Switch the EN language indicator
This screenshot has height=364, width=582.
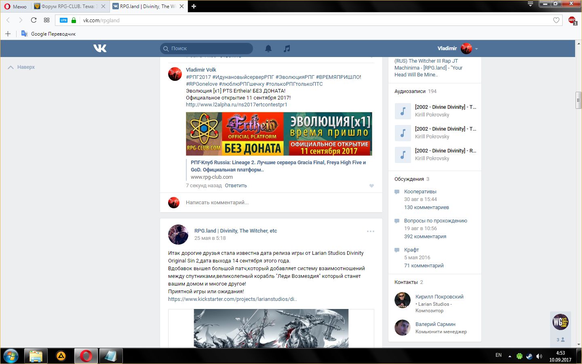coord(498,355)
